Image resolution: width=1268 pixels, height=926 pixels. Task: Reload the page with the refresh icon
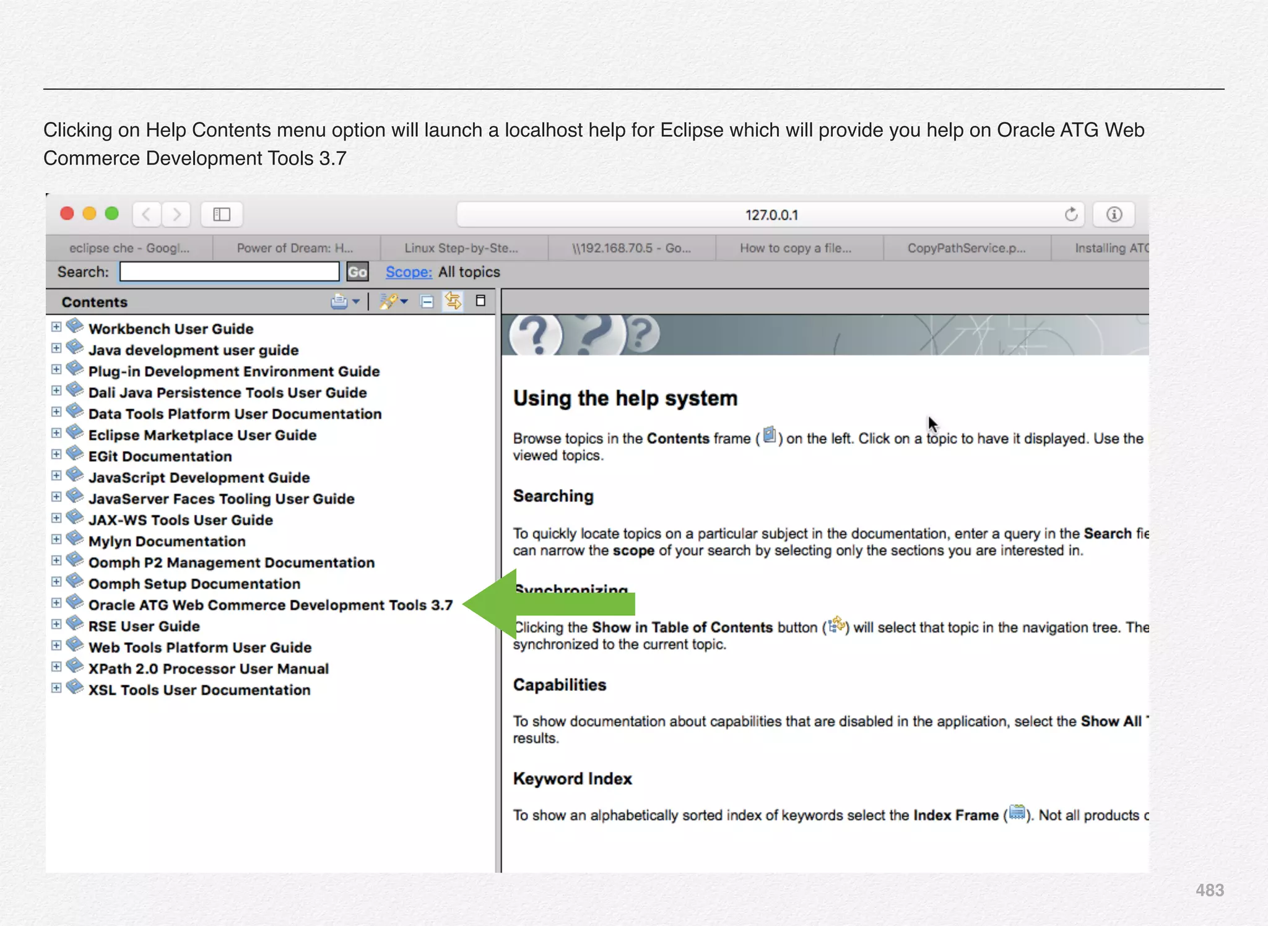(1071, 214)
